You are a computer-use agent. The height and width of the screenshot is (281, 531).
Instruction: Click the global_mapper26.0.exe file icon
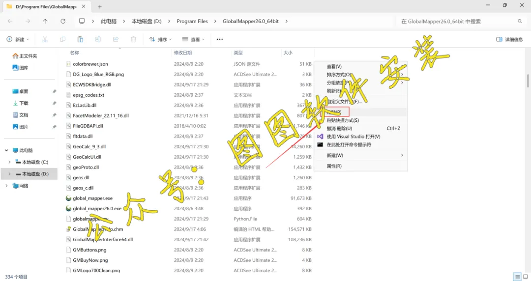coord(68,209)
